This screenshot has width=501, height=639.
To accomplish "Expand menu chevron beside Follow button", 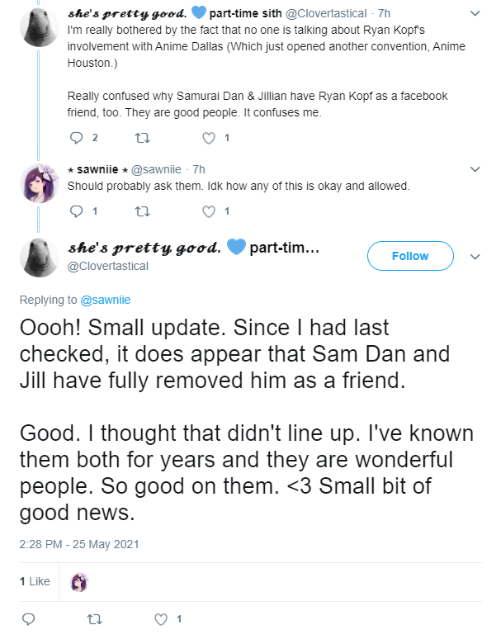I will coord(475,257).
